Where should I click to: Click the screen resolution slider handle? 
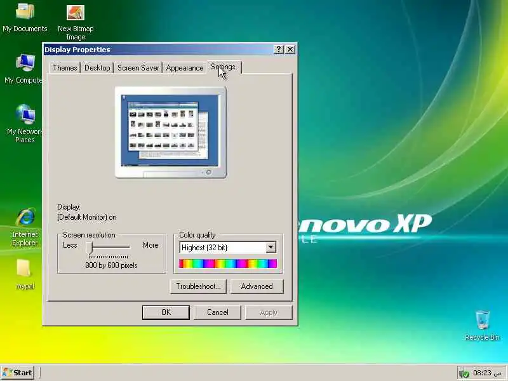[90, 248]
